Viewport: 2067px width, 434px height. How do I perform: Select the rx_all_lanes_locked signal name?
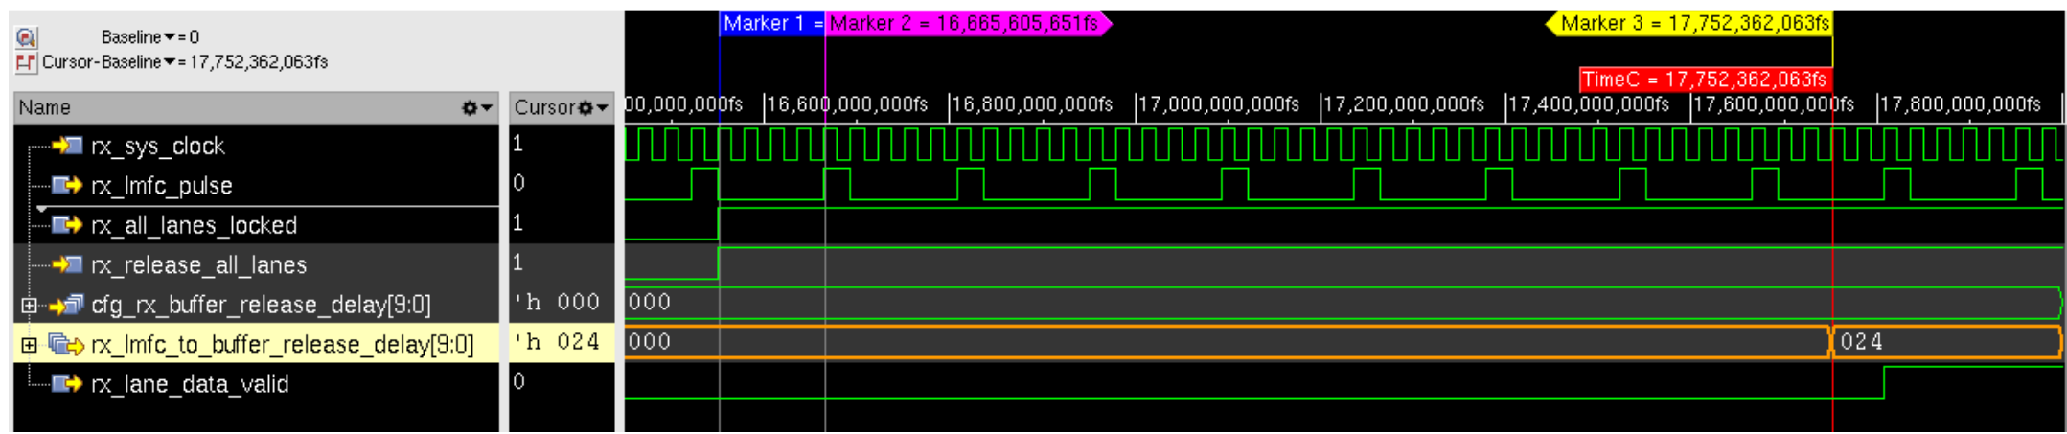point(195,225)
